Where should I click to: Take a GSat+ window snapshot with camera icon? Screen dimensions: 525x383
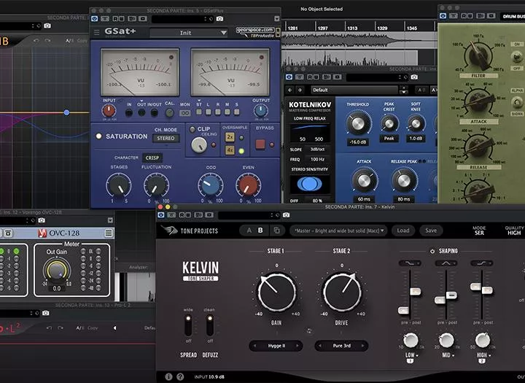(x=219, y=19)
